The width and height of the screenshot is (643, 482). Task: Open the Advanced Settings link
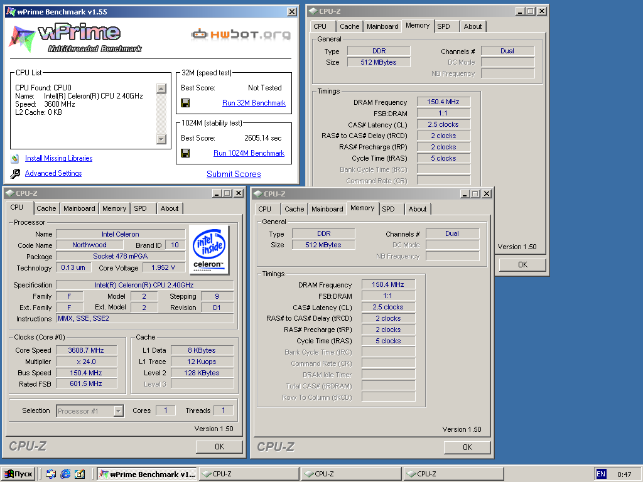click(x=53, y=173)
